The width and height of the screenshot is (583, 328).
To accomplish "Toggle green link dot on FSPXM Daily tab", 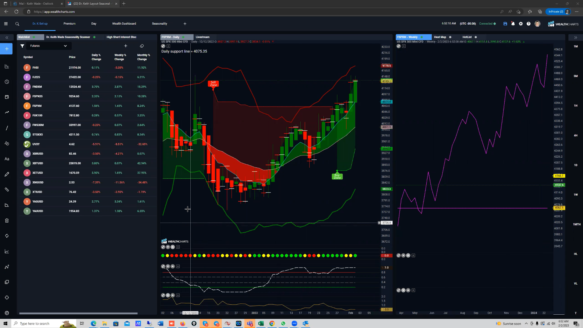I will 183,37.
